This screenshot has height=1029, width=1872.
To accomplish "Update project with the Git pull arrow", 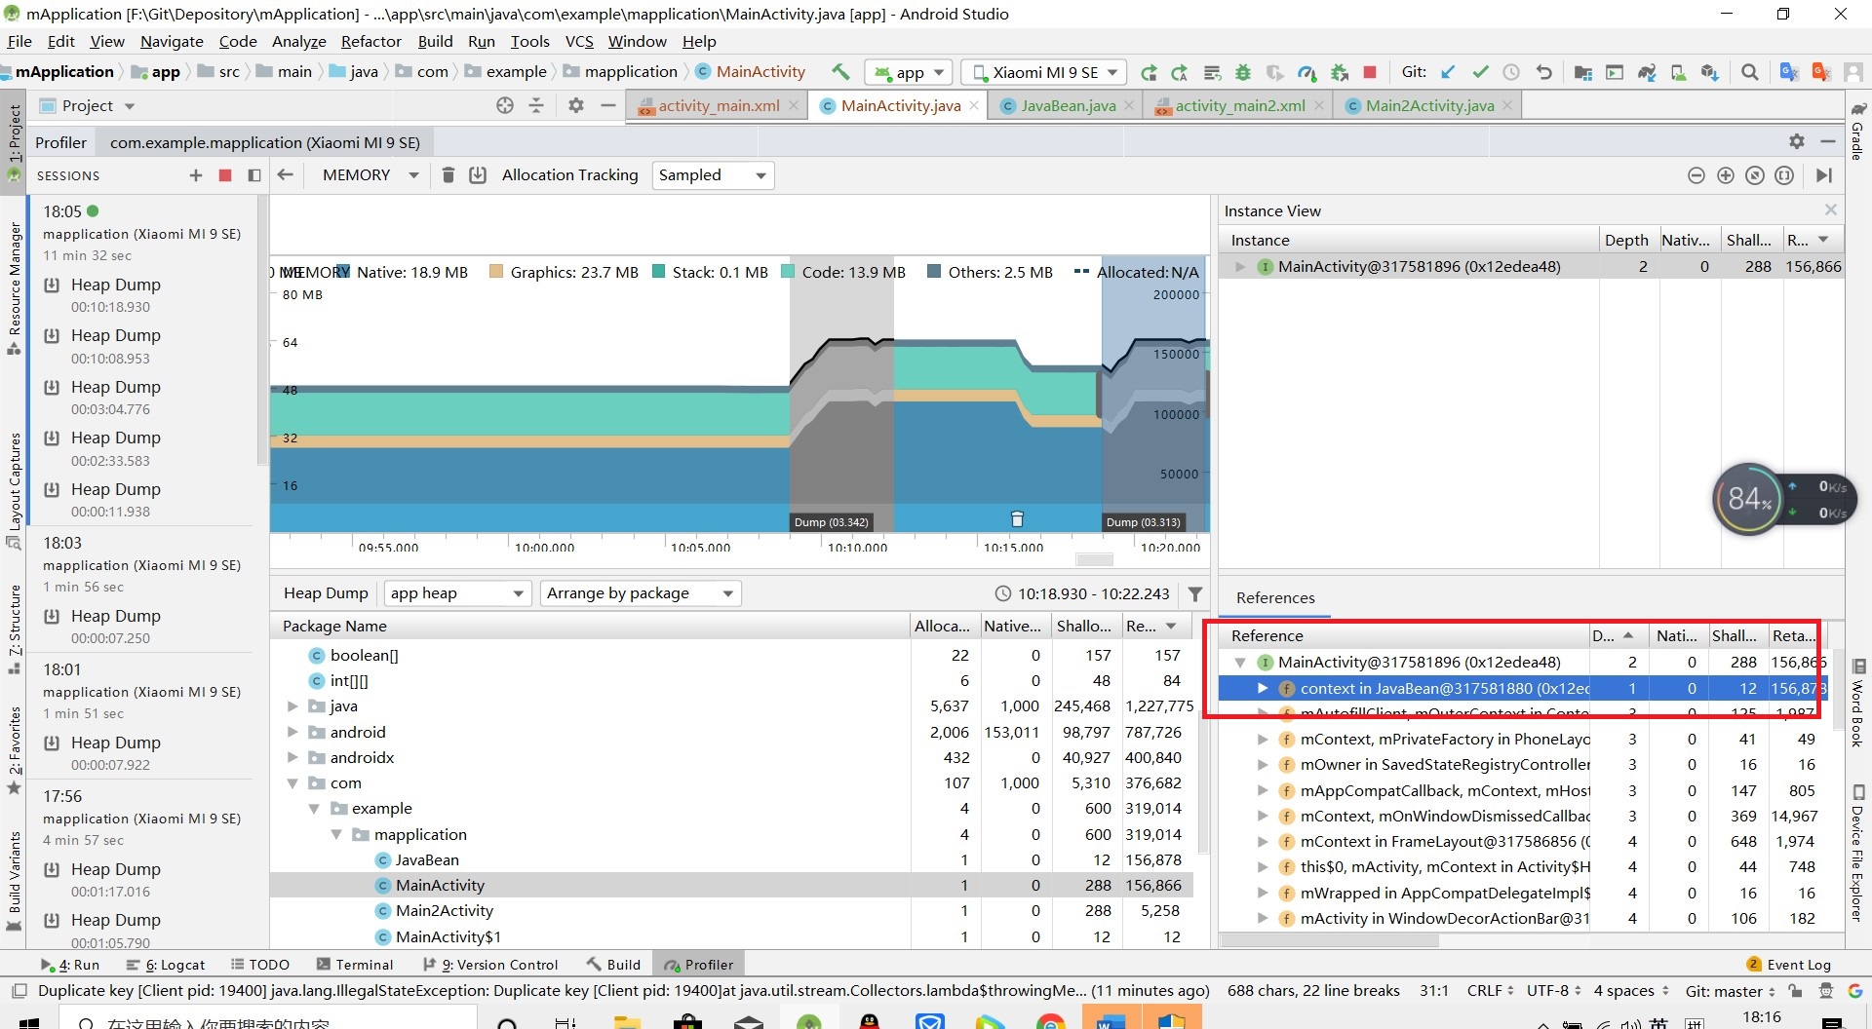I will 1448,72.
